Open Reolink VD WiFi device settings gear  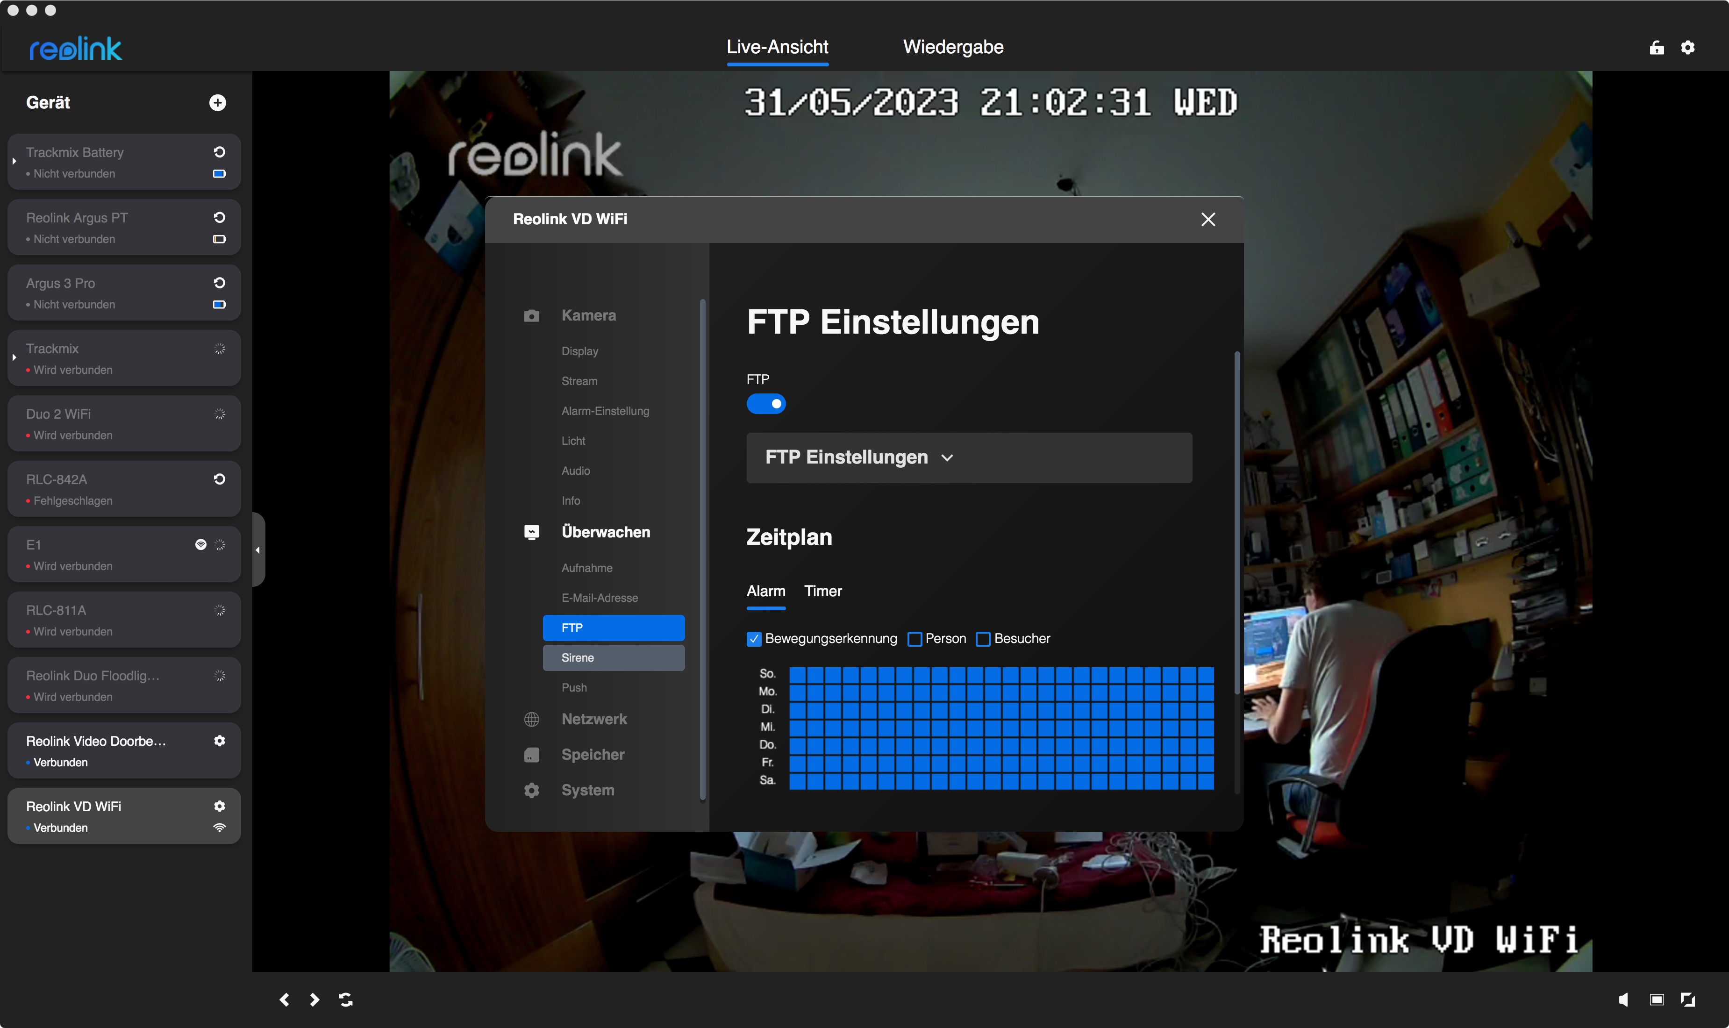[220, 806]
